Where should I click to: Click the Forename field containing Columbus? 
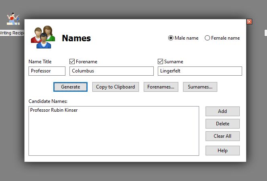pyautogui.click(x=111, y=71)
